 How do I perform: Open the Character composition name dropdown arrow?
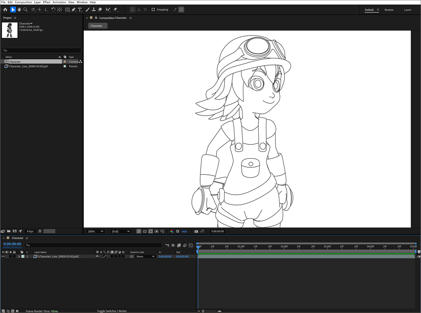coord(31,24)
